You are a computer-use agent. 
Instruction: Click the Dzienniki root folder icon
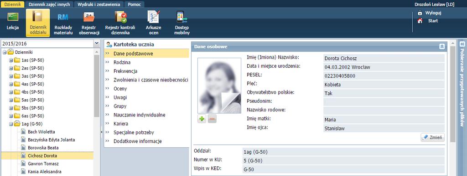coord(11,52)
